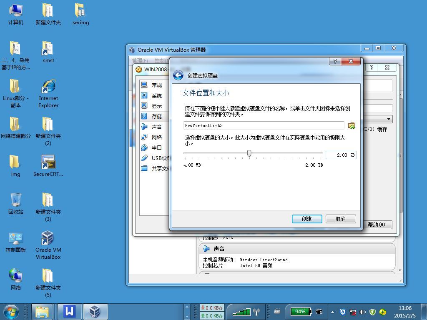
Task: Switch to VirtualBox taskbar button
Action: click(x=95, y=312)
